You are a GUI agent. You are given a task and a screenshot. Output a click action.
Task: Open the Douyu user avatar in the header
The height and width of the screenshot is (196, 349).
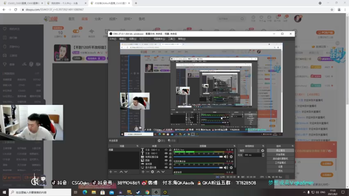298,19
